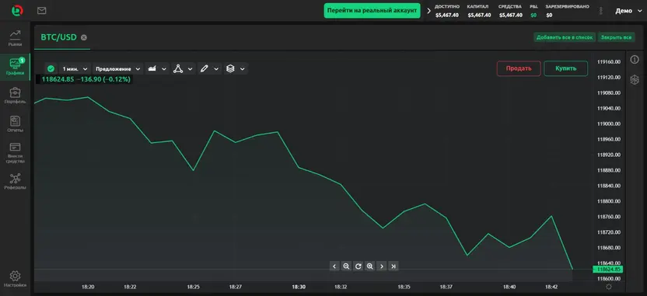The width and height of the screenshot is (647, 296).
Task: Open Settings gear in sidebar
Action: [x=16, y=279]
